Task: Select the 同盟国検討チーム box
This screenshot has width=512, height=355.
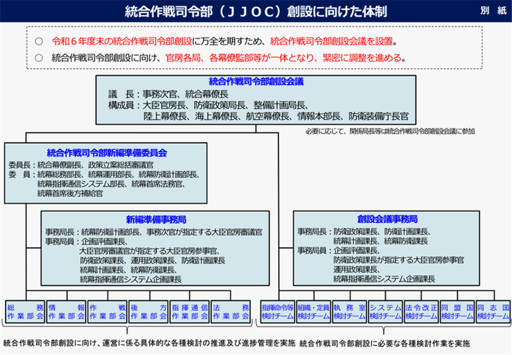Action: point(457,312)
